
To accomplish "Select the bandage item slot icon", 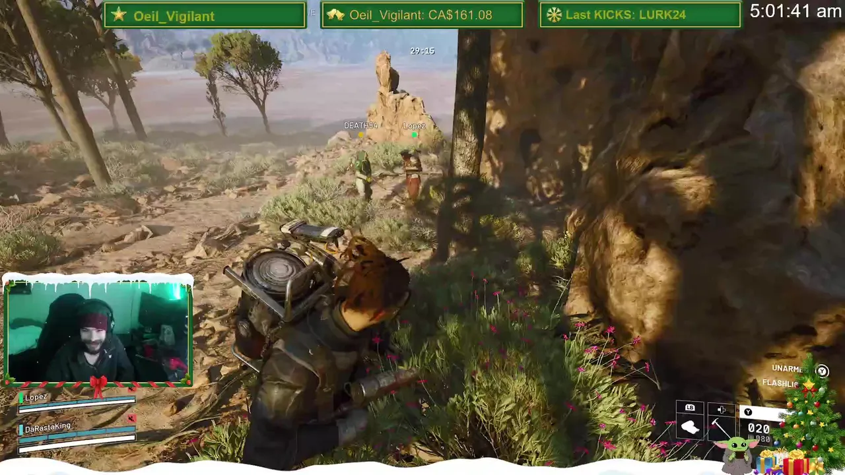I will 690,427.
